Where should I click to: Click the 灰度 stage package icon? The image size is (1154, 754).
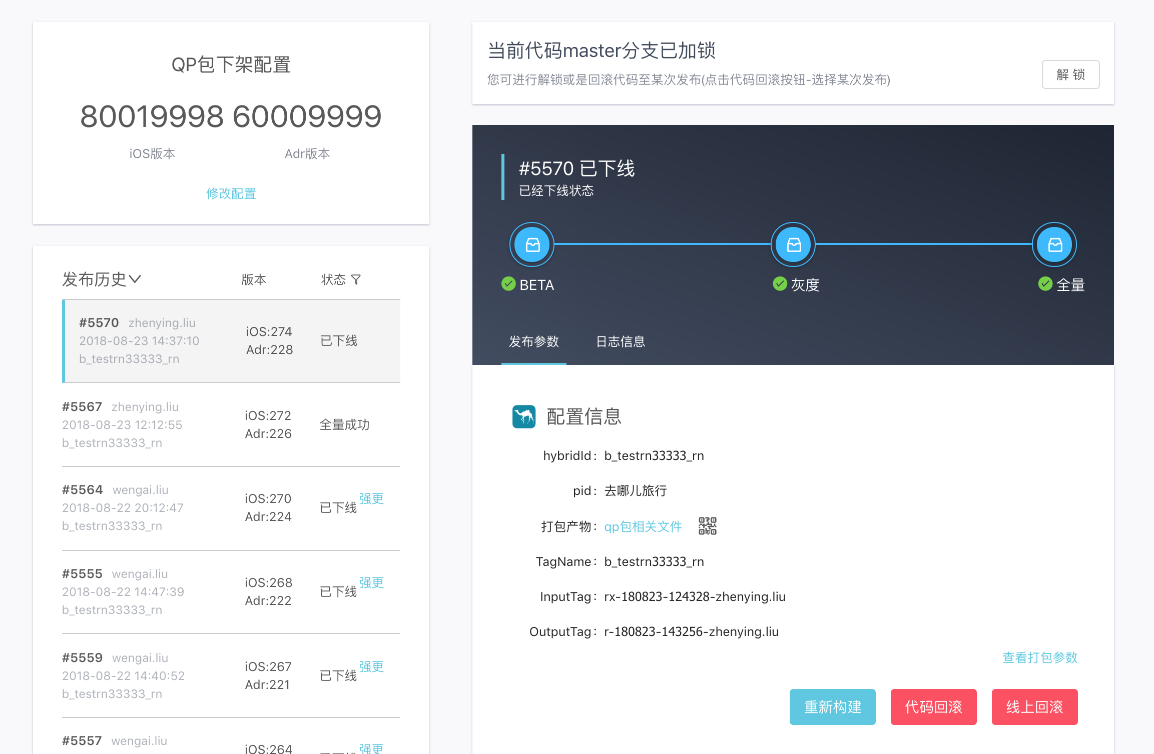[793, 244]
